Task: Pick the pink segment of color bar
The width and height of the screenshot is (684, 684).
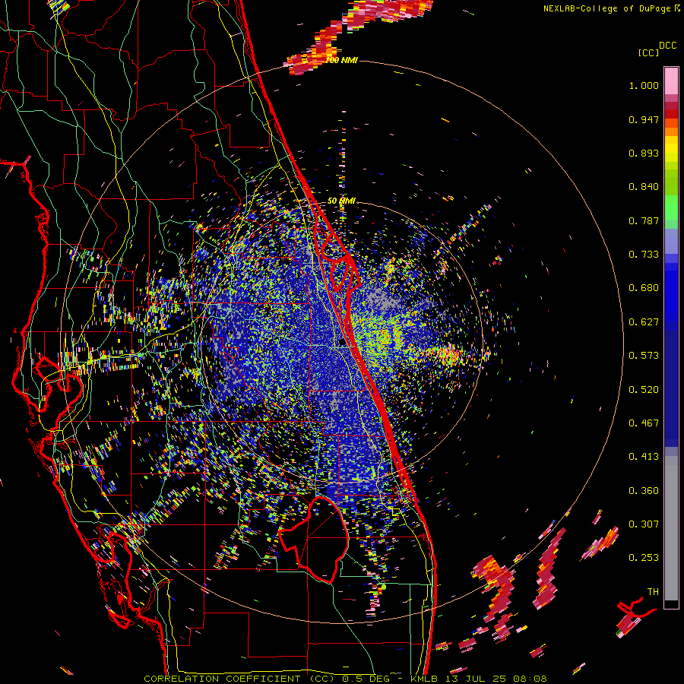Action: tap(671, 81)
